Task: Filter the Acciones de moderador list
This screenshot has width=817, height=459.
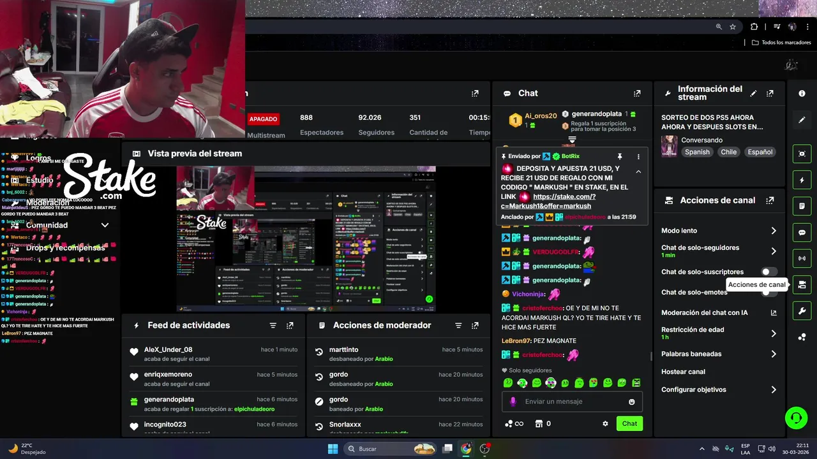Action: coord(458,325)
